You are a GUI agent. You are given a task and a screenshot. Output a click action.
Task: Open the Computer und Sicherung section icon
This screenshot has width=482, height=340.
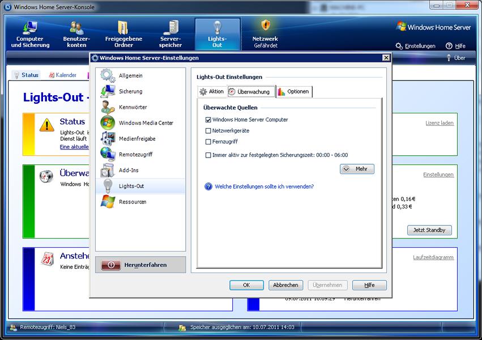30,27
